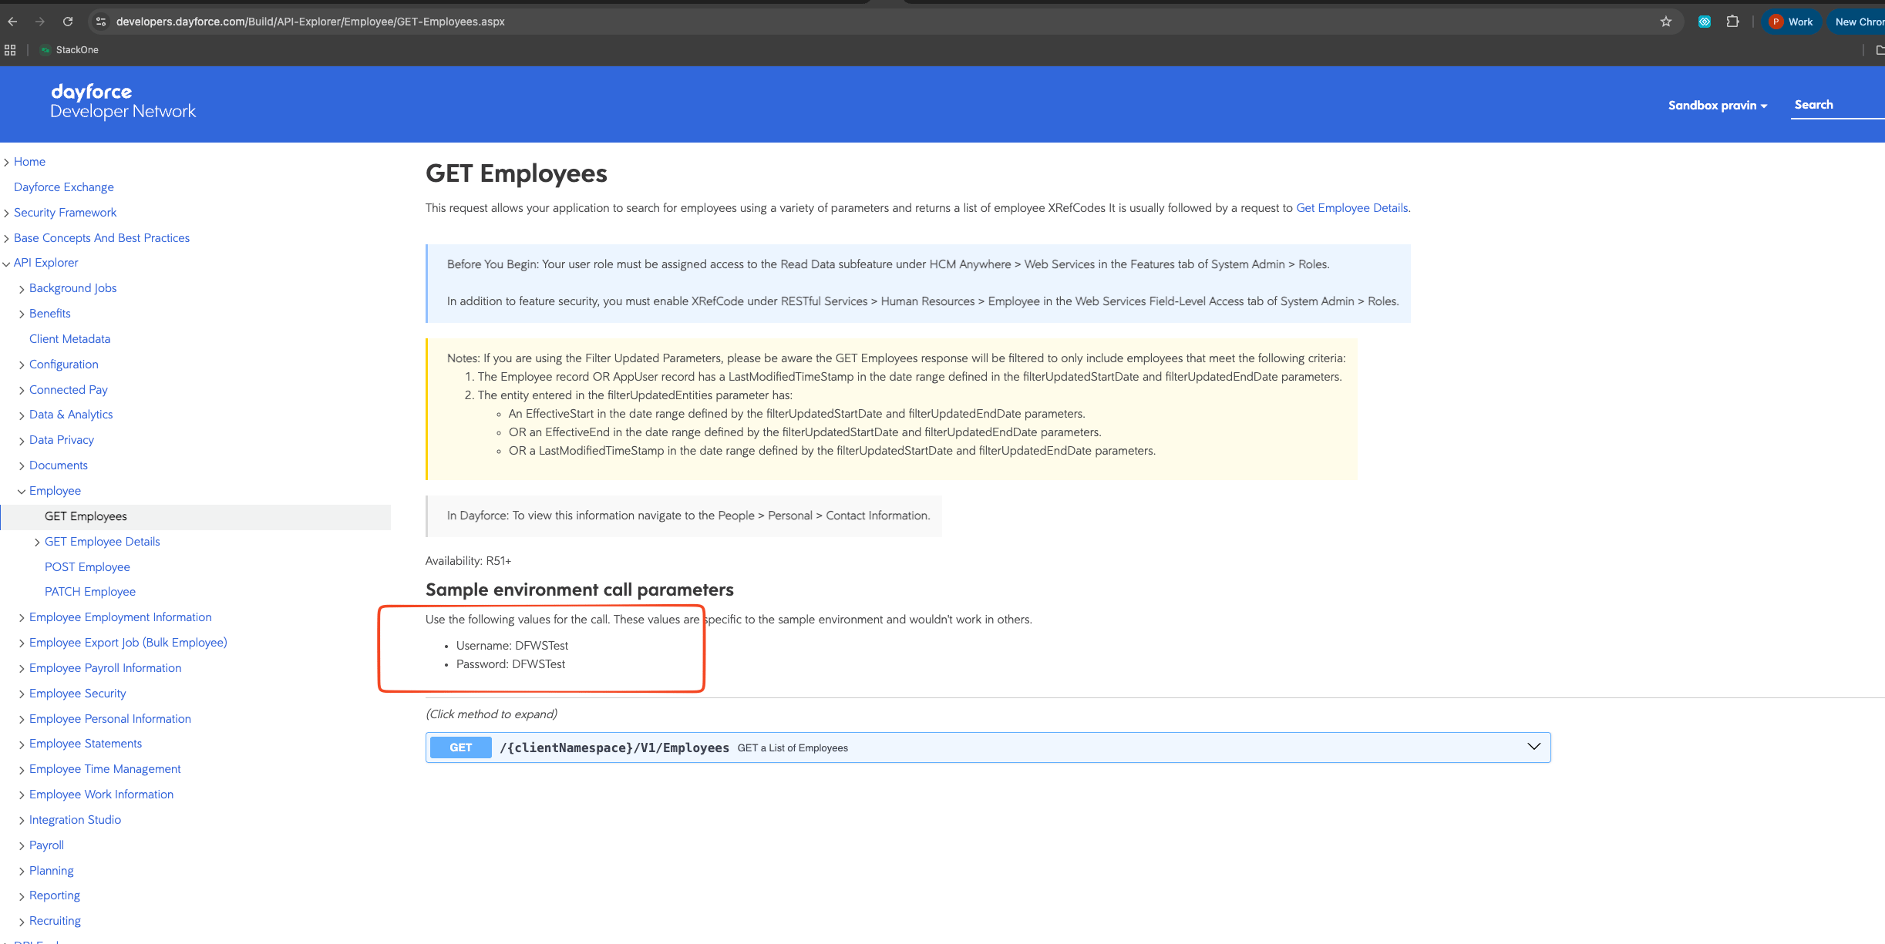The width and height of the screenshot is (1885, 944).
Task: Collapse the API Explorer chevron
Action: pos(6,264)
